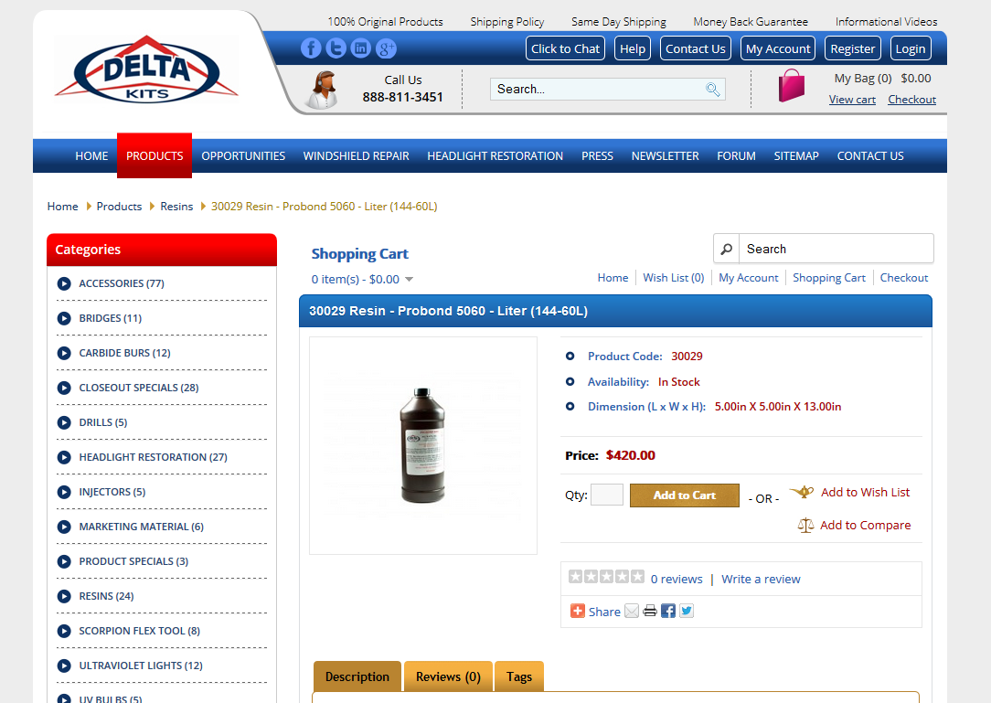Click the Shipping Policy link
991x703 pixels.
[x=506, y=22]
